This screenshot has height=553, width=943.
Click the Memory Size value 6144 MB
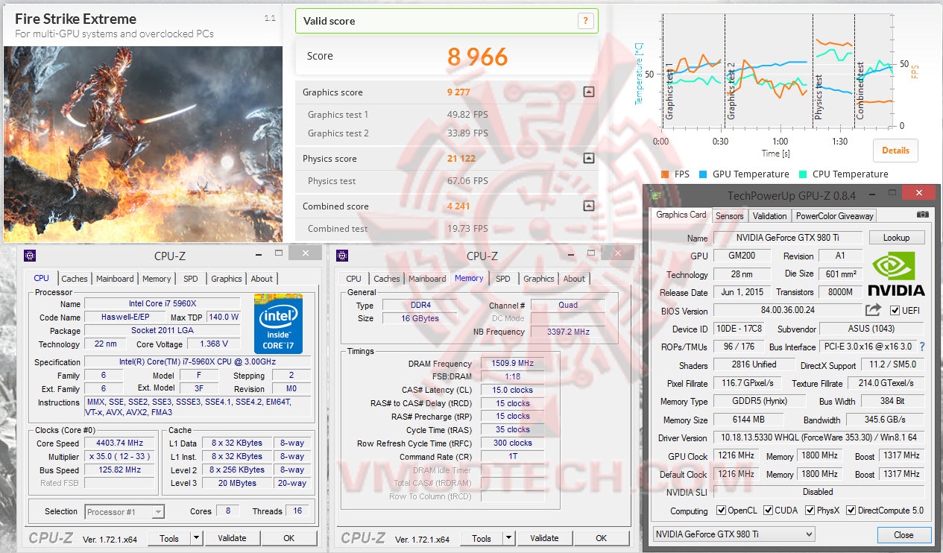tap(750, 420)
